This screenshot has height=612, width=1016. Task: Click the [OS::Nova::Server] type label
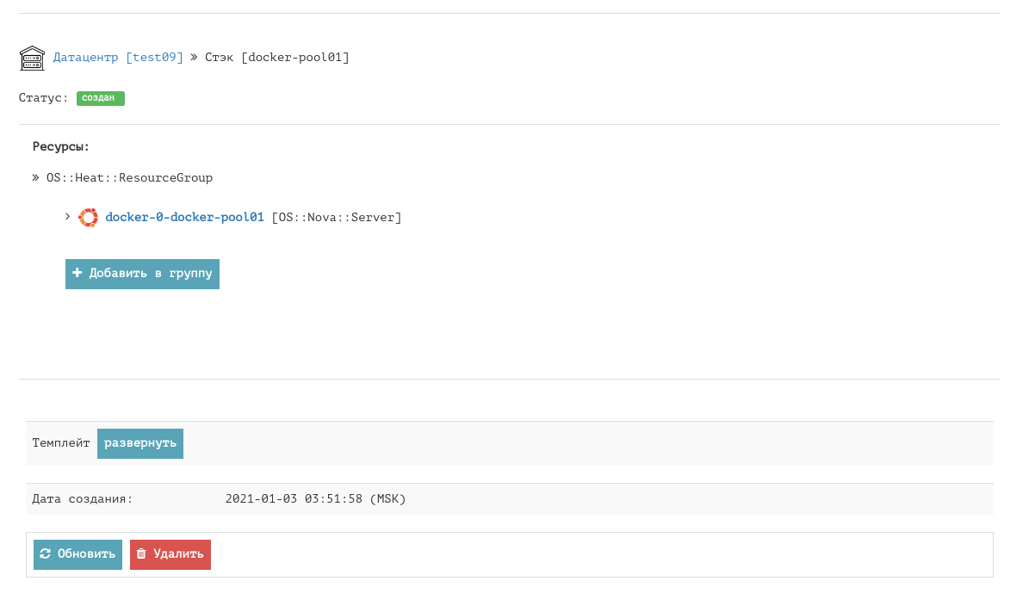[337, 218]
